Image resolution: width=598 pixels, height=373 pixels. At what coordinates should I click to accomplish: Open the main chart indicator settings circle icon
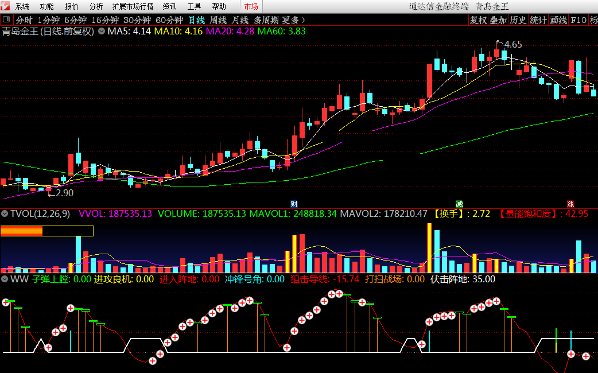coord(102,31)
